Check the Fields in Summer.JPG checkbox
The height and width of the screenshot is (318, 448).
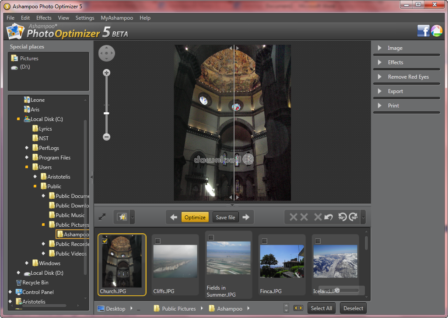click(x=211, y=238)
